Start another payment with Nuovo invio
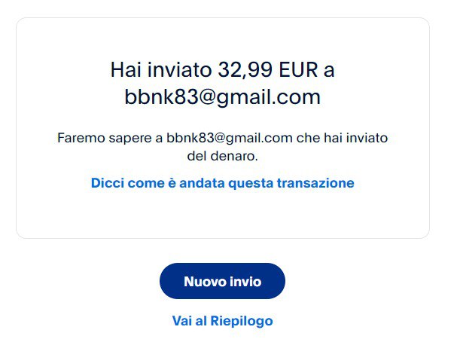Viewport: 457px width, 339px height. [222, 281]
